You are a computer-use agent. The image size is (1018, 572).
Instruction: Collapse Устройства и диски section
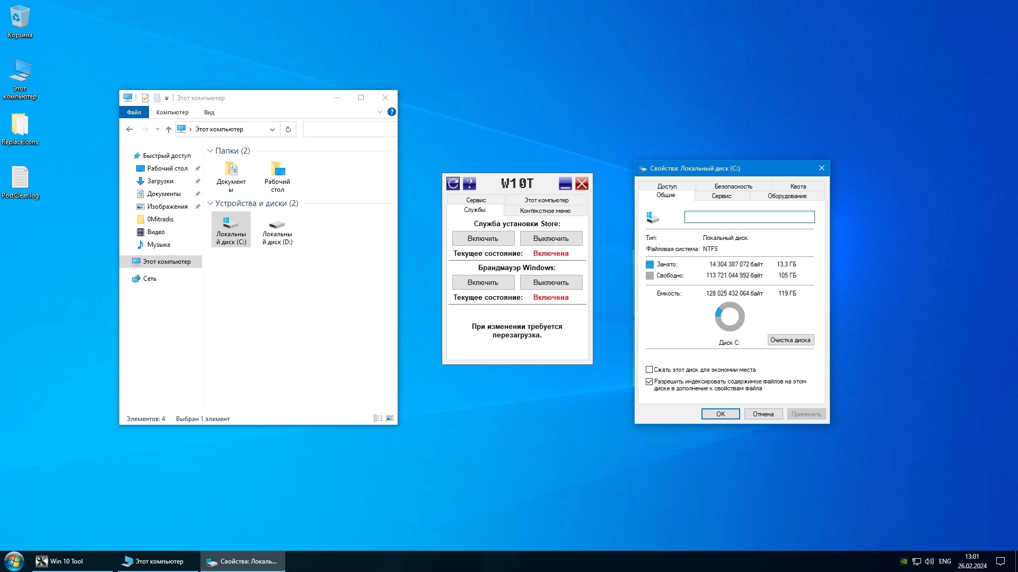pyautogui.click(x=210, y=203)
